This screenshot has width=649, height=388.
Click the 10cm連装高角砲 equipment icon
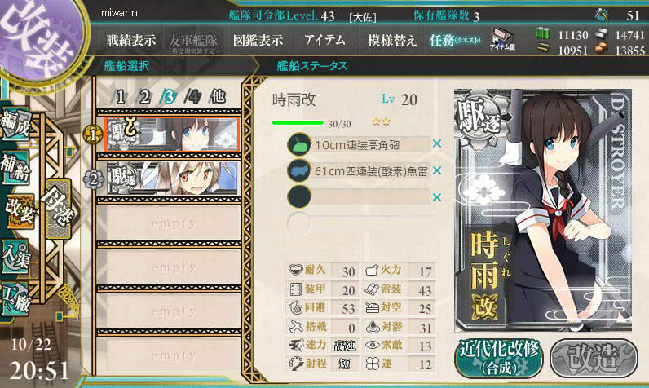299,144
